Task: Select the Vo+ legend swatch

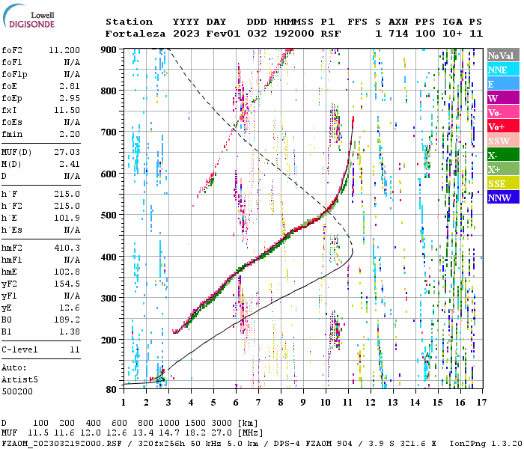Action: [x=503, y=126]
